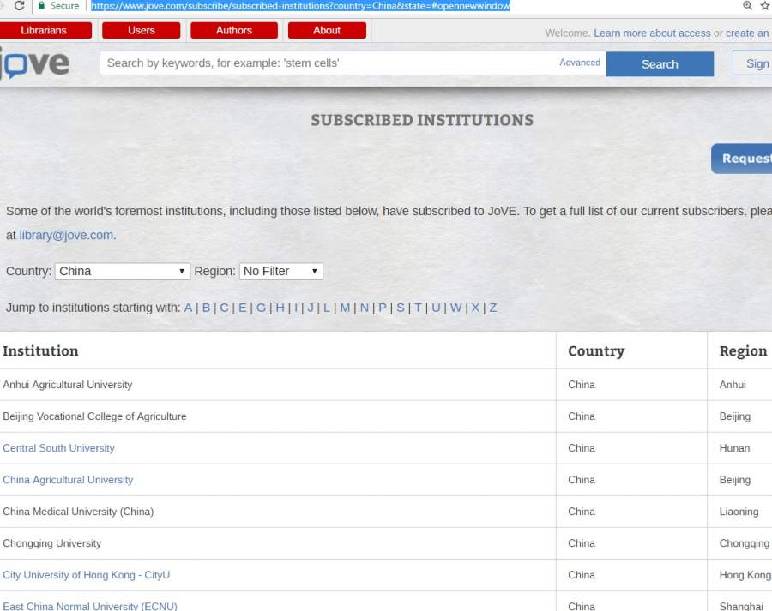Click the 'create an' account link

tap(747, 33)
